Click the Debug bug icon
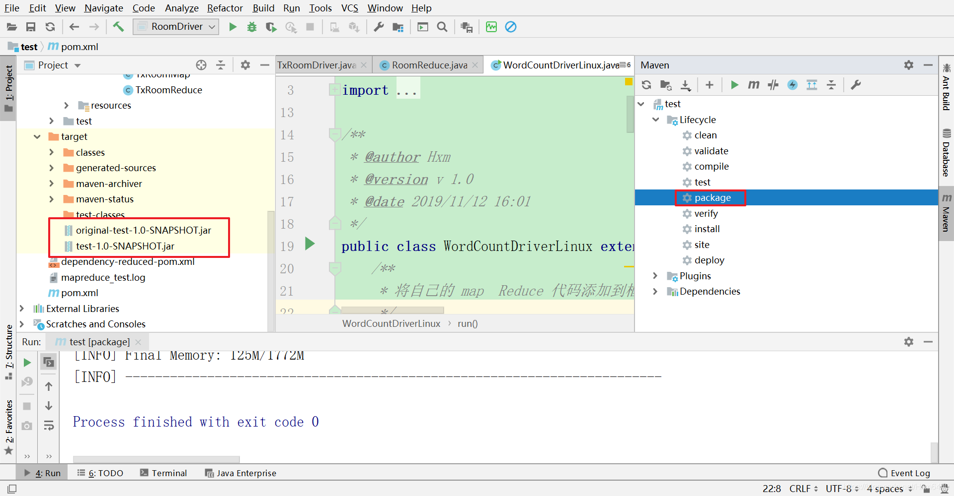The image size is (954, 496). pyautogui.click(x=252, y=27)
